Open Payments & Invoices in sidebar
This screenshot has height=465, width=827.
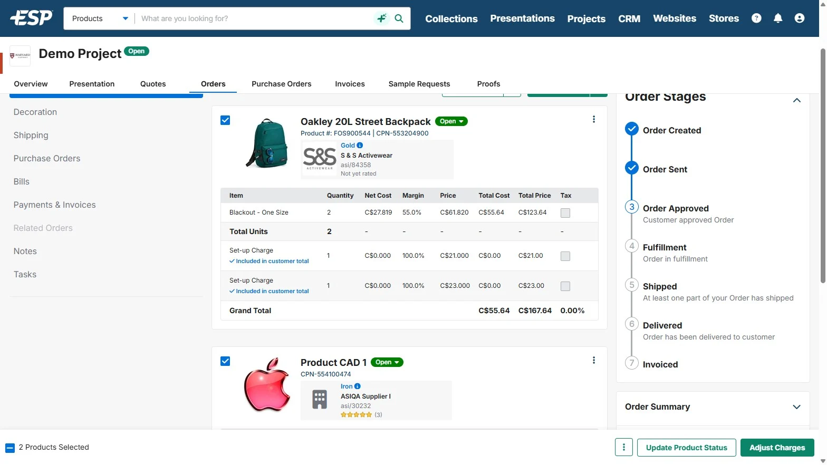coord(55,205)
